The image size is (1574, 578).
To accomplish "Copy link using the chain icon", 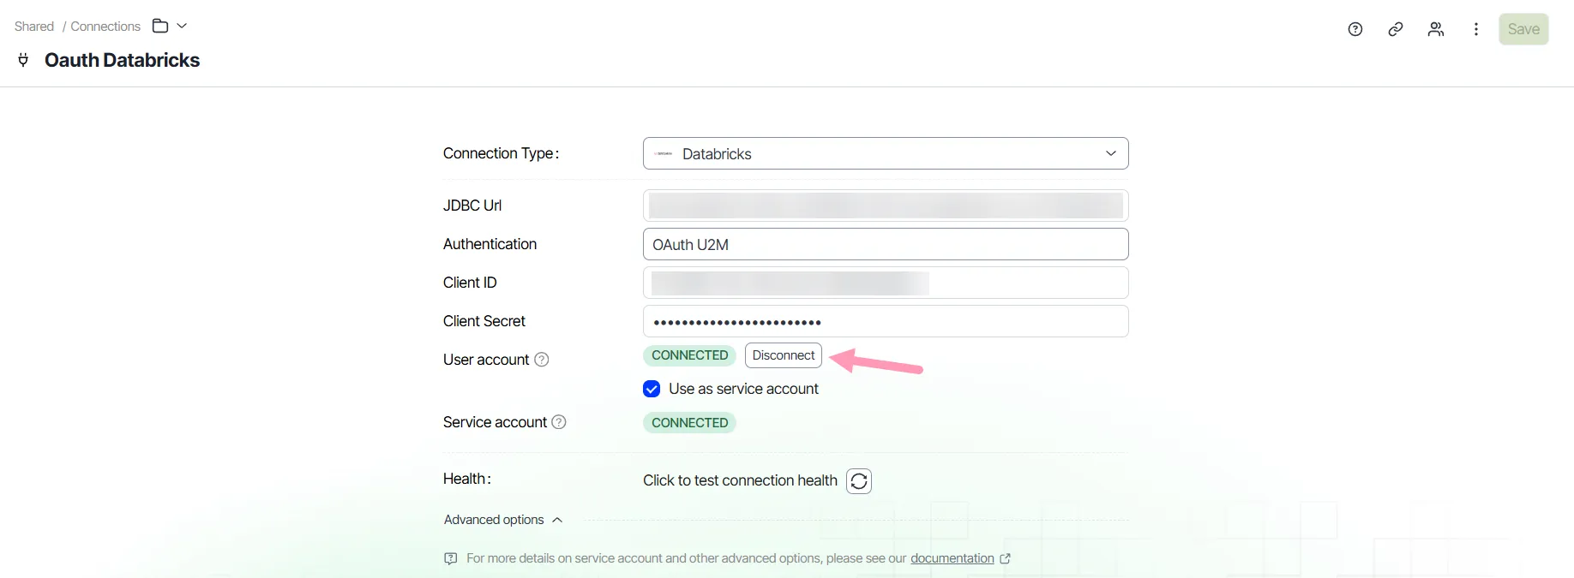I will pos(1396,29).
